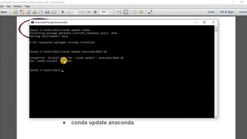247x139 pixels.
Task: Click the cloud upload icon
Action: (35, 12)
